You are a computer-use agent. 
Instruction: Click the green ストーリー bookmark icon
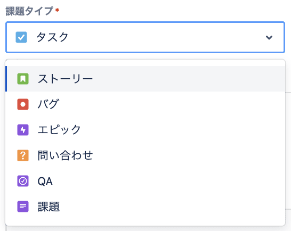[x=23, y=79]
